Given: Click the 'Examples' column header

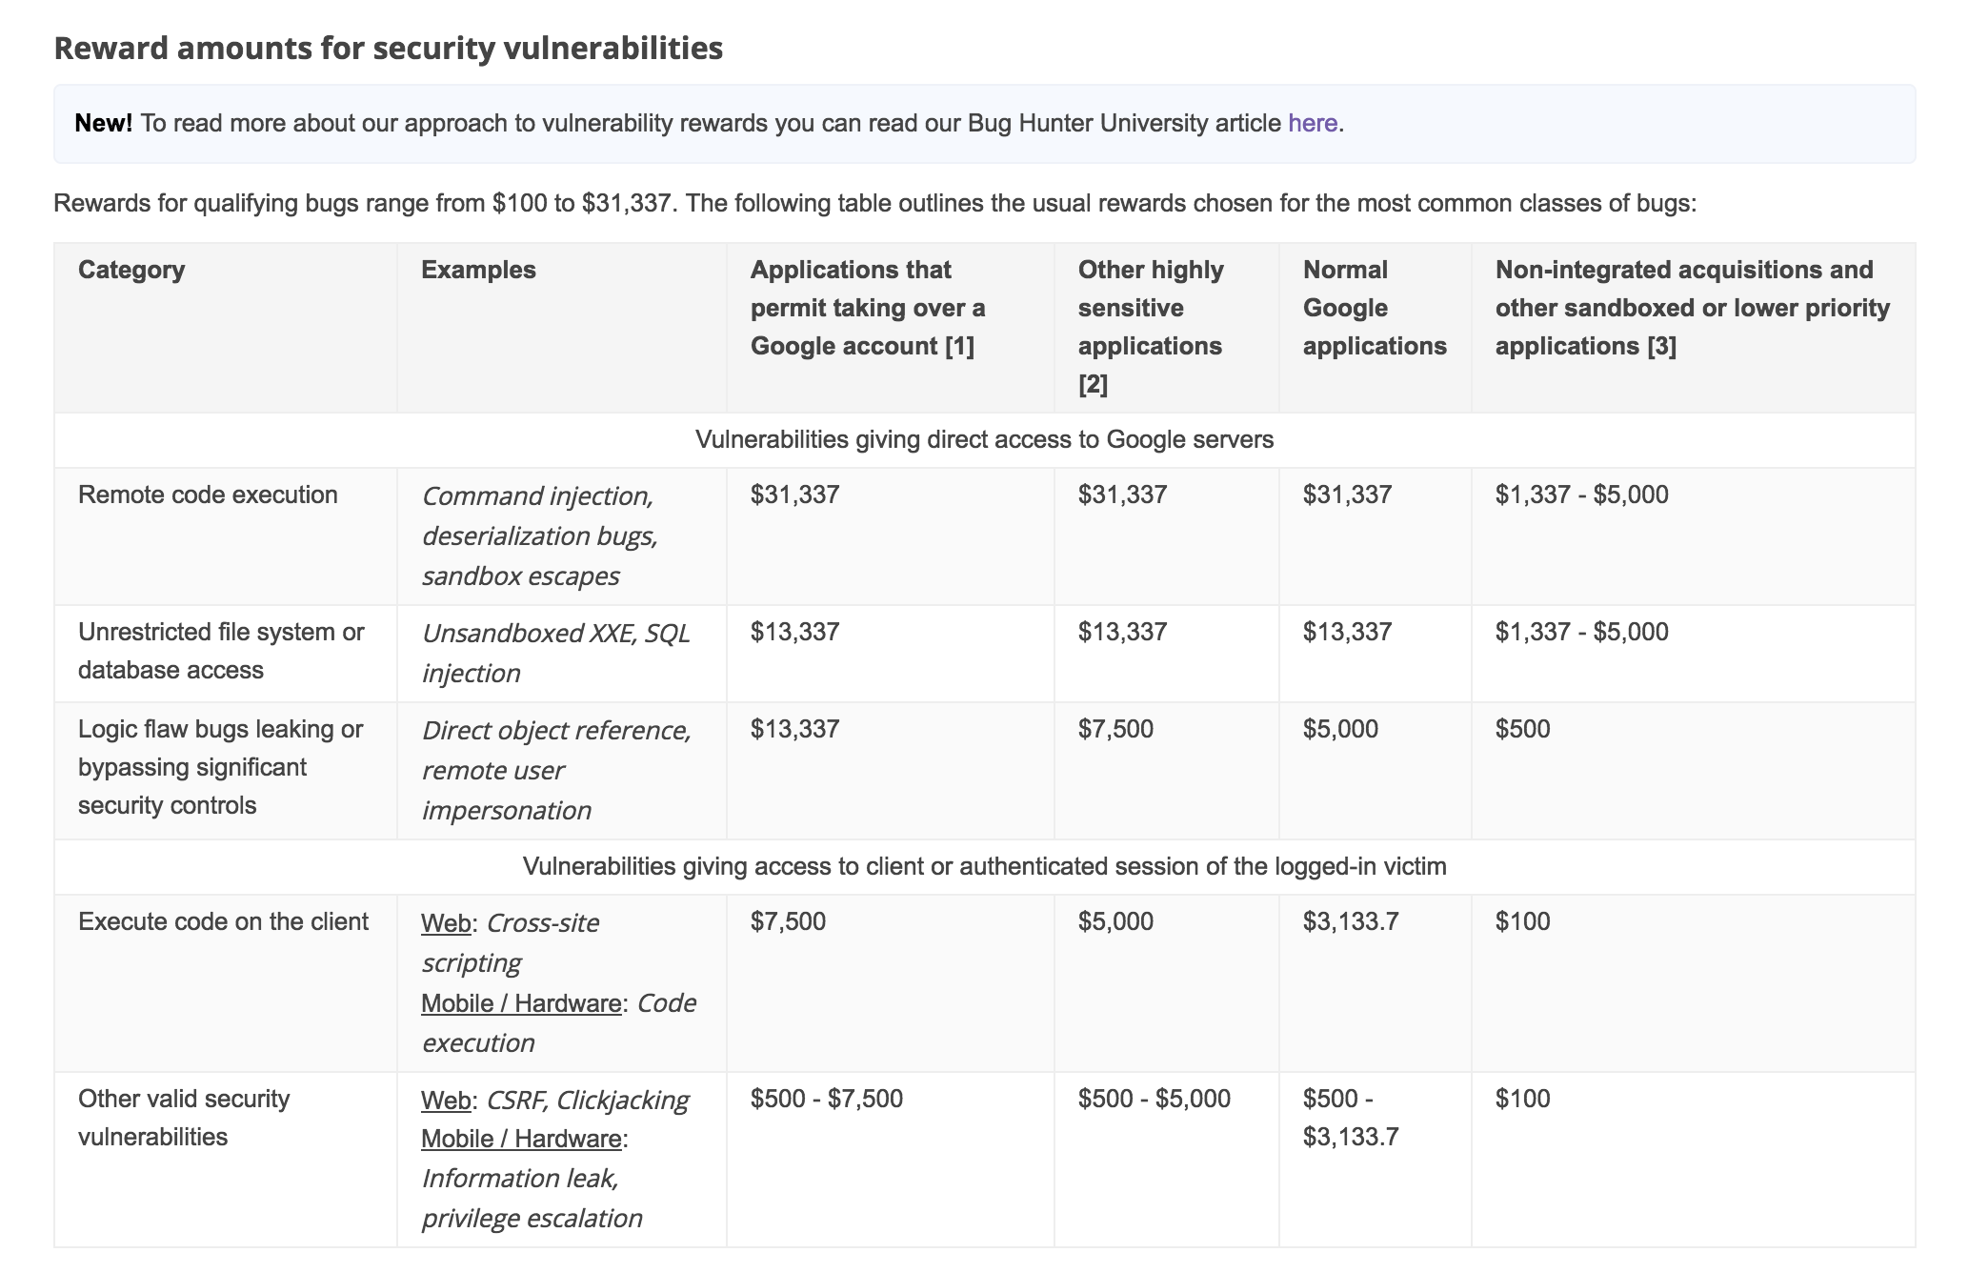Looking at the screenshot, I should (478, 270).
